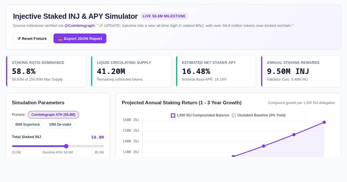The image size is (347, 182).
Task: Click the Unstaked Baseline legend swatch
Action: coord(234,116)
